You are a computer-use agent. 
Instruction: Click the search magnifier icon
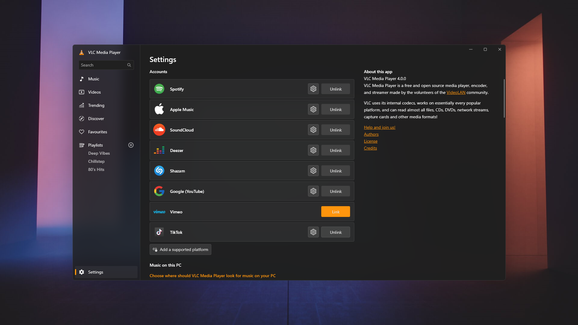click(x=129, y=65)
